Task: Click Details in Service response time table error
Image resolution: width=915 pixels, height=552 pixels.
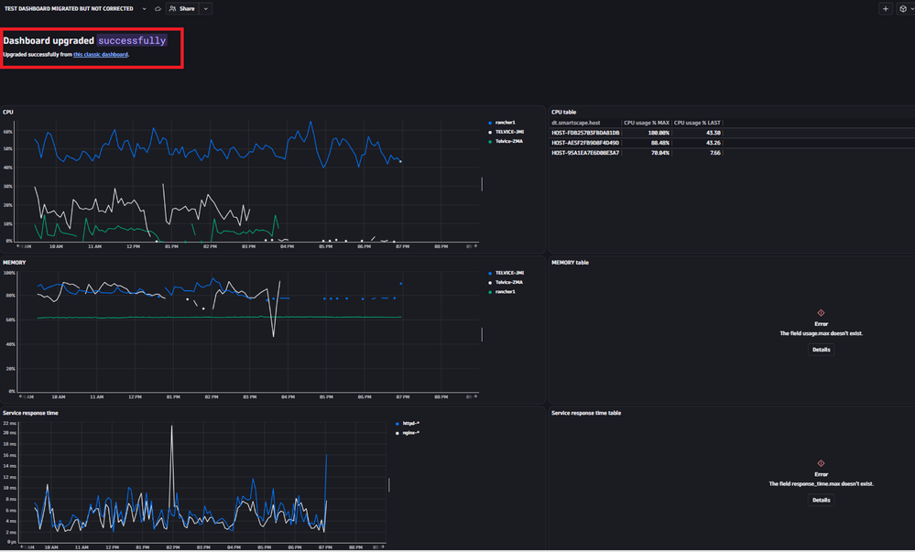Action: point(821,500)
